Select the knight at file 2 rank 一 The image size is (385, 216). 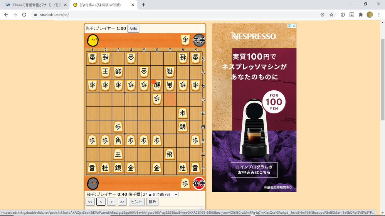105,168
